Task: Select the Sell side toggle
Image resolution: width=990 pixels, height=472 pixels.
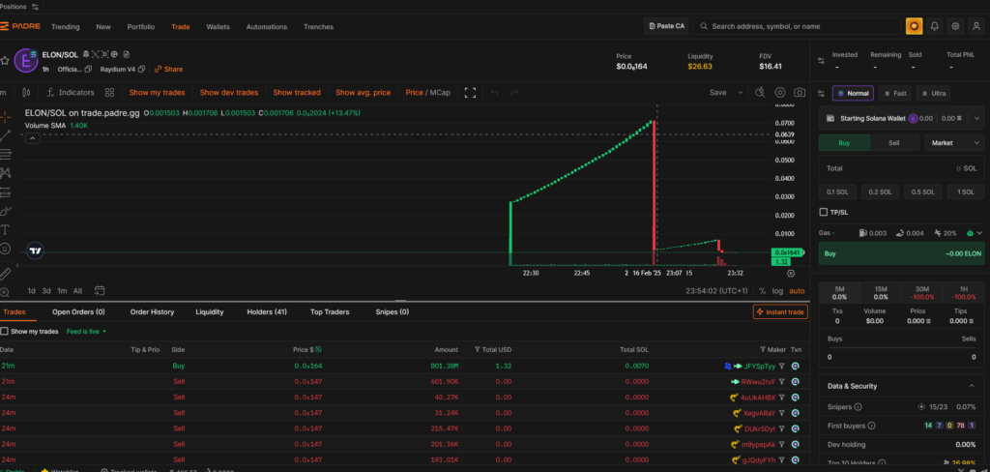Action: pos(894,143)
